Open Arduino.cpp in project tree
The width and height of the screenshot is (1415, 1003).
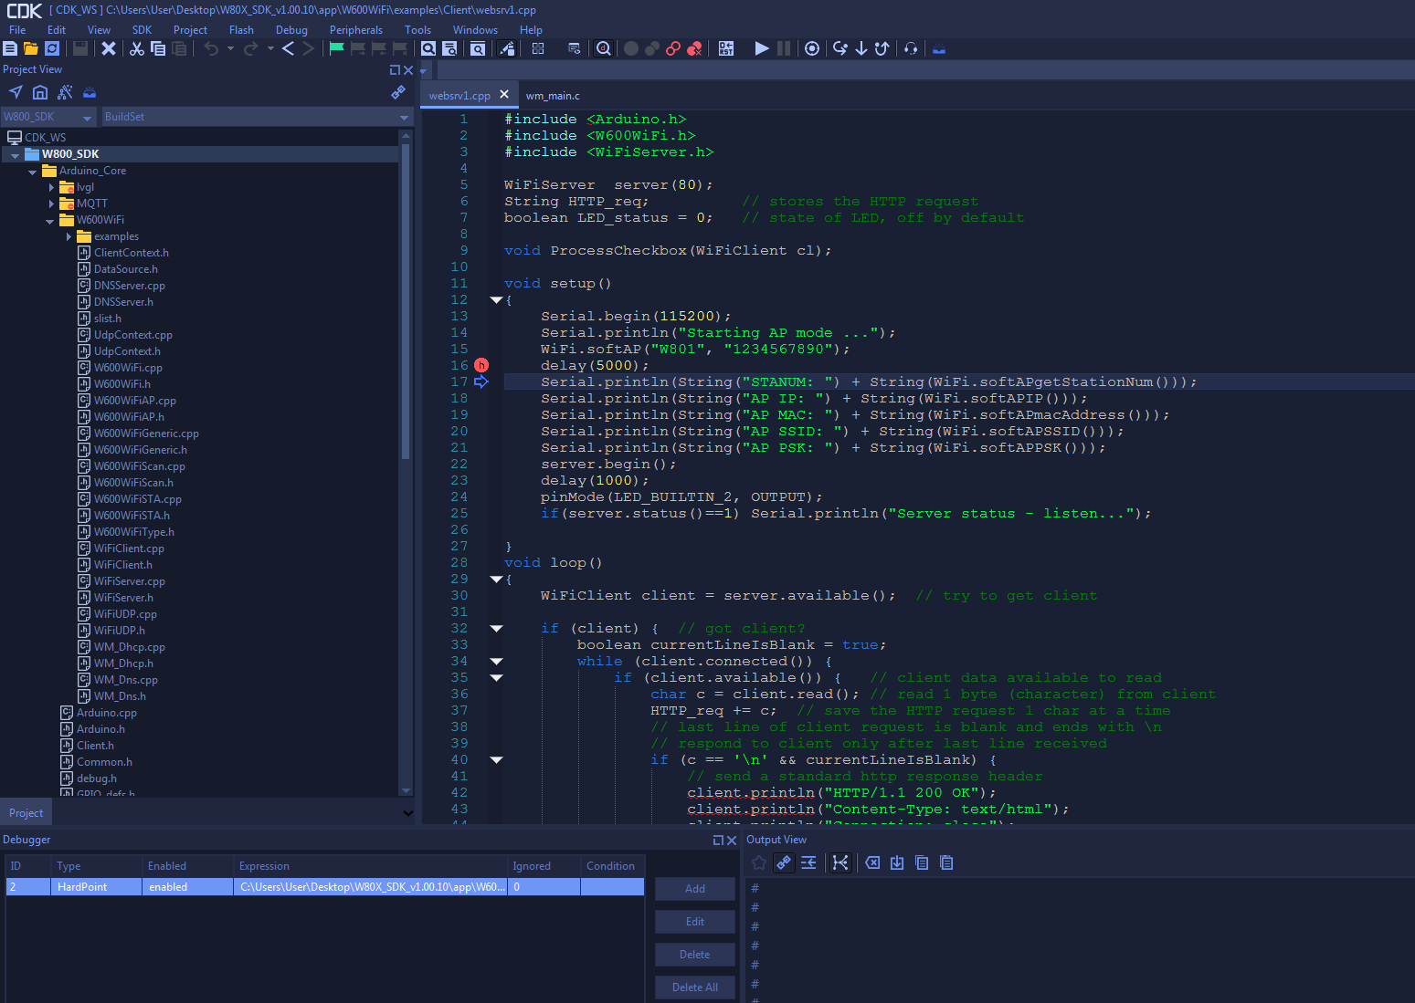point(107,713)
